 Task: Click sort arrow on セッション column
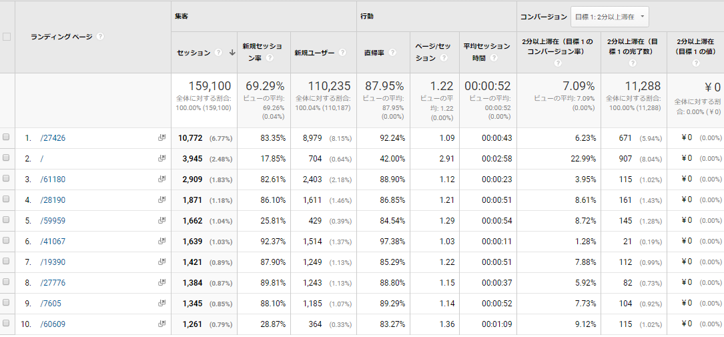point(232,53)
